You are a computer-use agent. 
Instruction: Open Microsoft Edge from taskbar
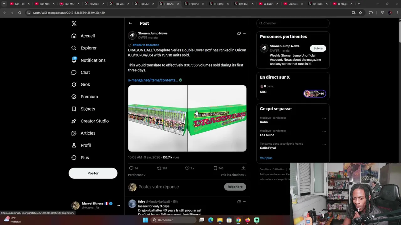(x=211, y=220)
